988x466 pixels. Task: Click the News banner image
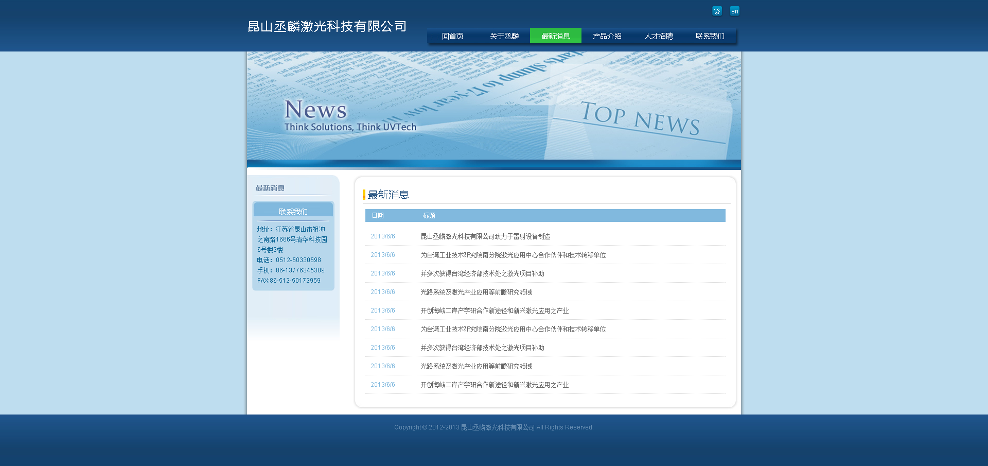tap(493, 108)
